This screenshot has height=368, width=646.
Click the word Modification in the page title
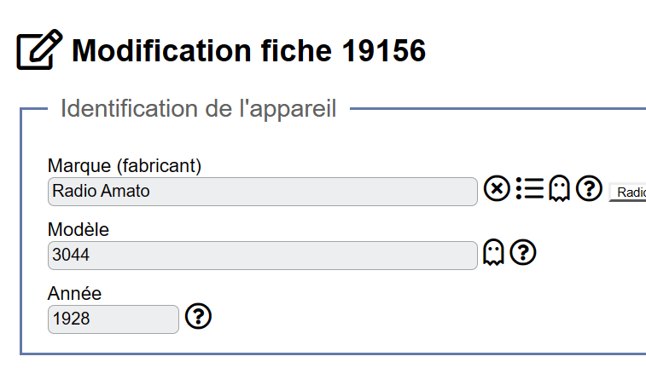pos(161,50)
